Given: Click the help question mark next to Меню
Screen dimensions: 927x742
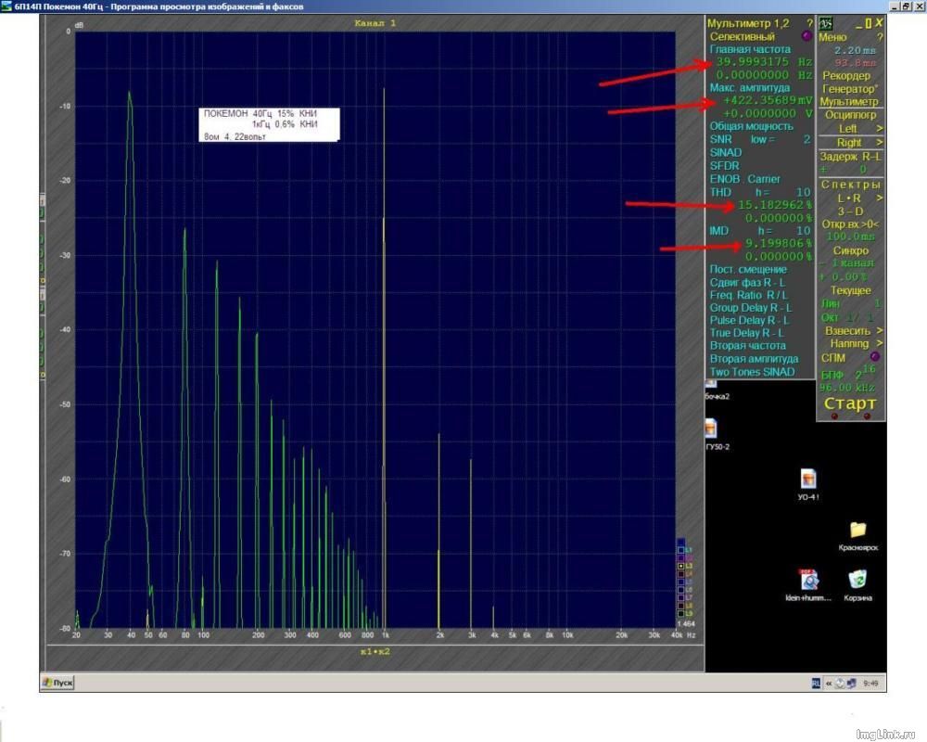Looking at the screenshot, I should pos(880,37).
